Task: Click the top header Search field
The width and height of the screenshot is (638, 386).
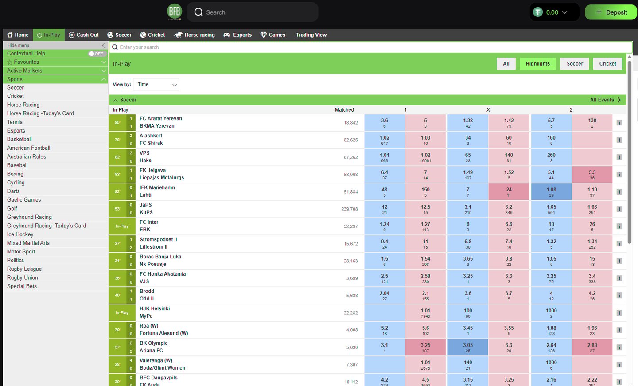Action: pos(253,12)
